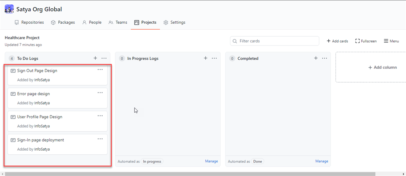Open the Teams tab

click(x=118, y=23)
